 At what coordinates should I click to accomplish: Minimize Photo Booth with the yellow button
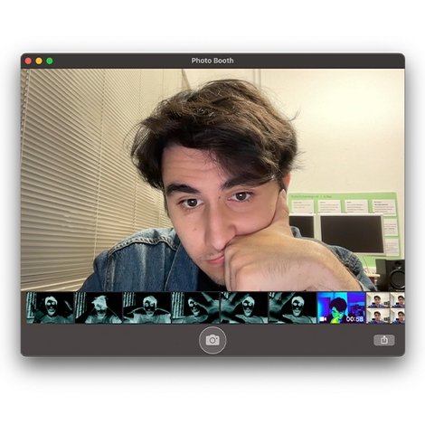click(x=39, y=61)
